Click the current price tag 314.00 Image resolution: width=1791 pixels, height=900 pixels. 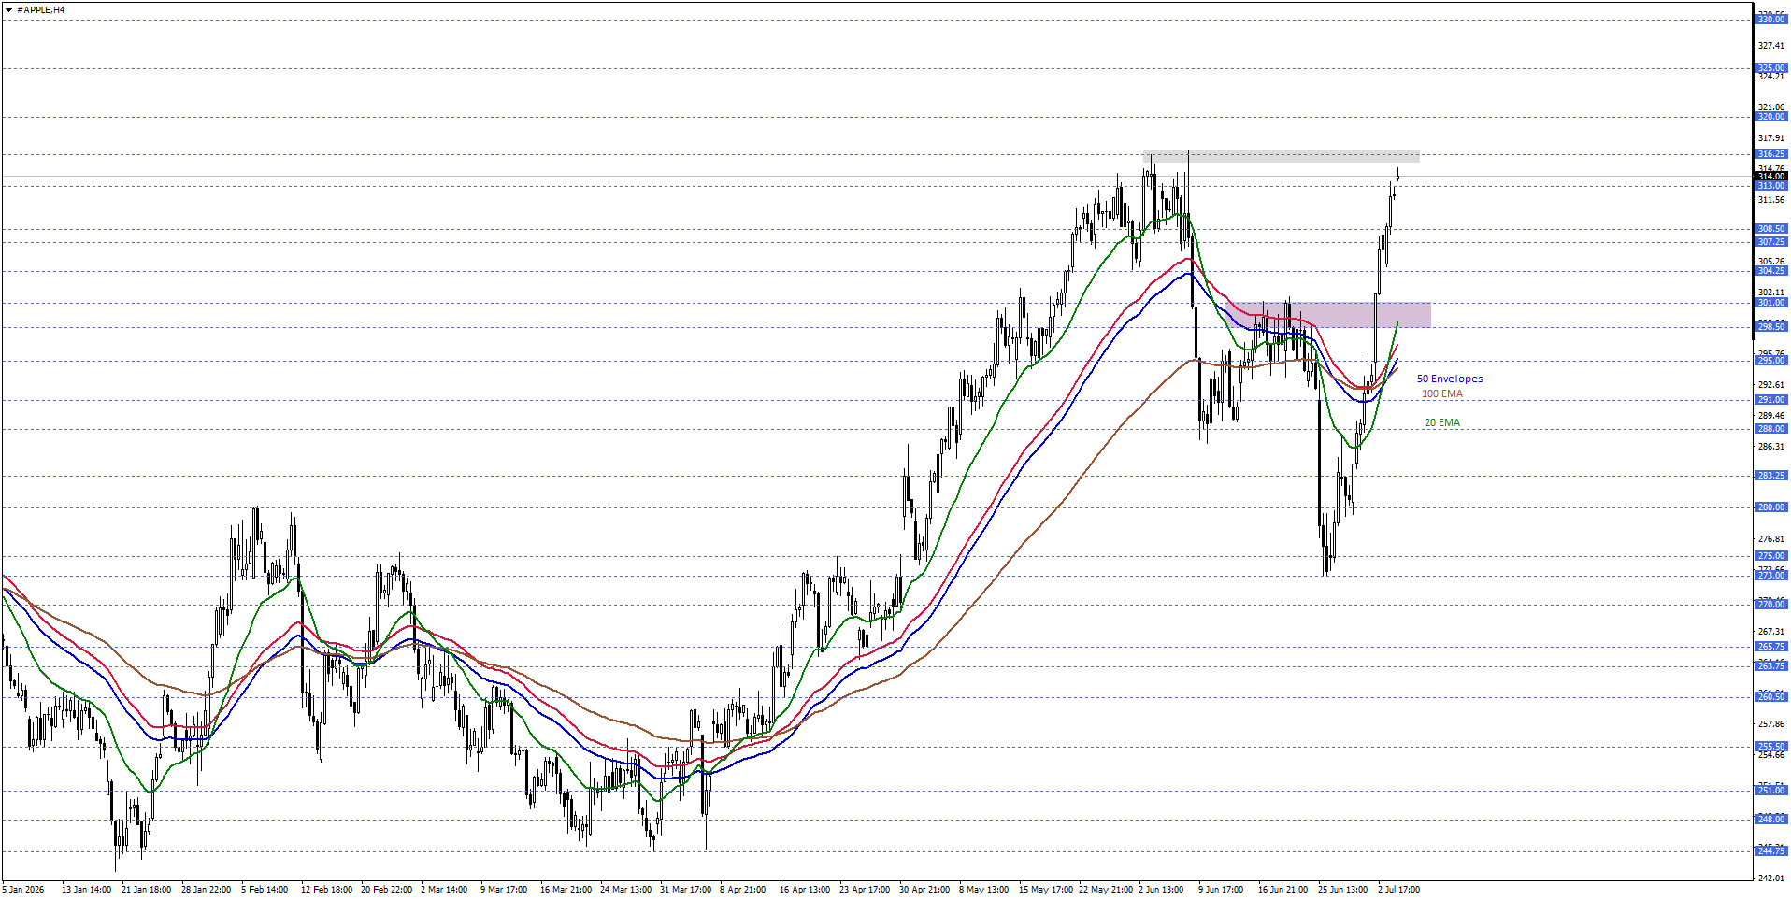(1771, 176)
